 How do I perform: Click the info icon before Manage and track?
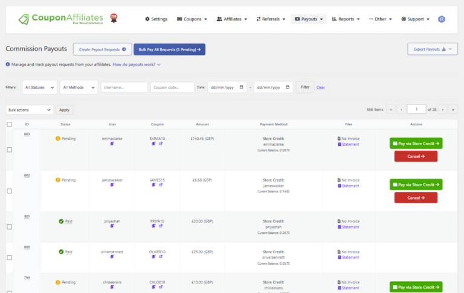point(8,65)
